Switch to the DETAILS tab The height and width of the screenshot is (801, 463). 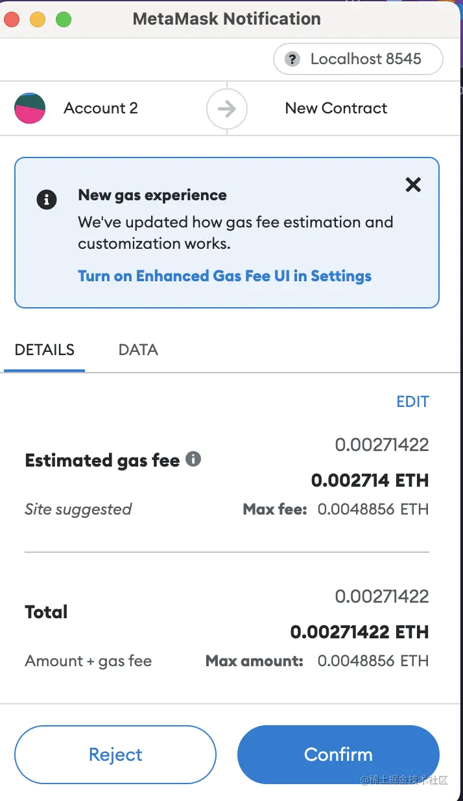[44, 350]
